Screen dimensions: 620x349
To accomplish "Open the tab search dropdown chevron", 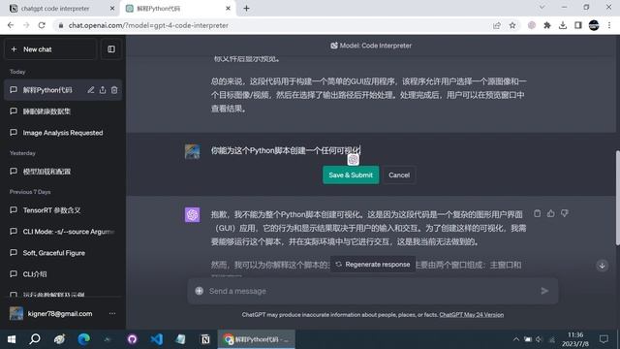I will (542, 7).
